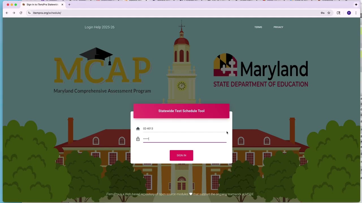
Task: Click the Maryland State Department of Education logo
Action: [x=260, y=70]
